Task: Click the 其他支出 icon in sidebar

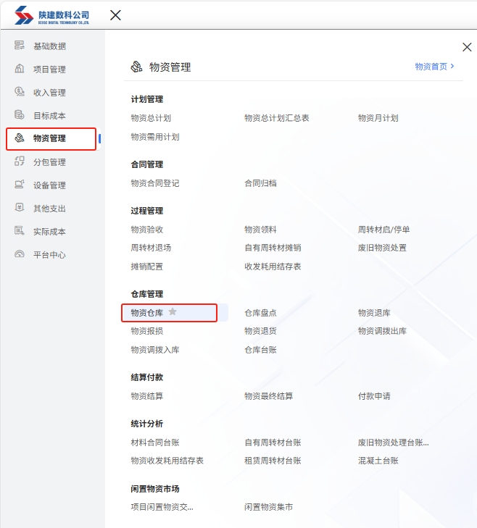Action: pyautogui.click(x=20, y=209)
